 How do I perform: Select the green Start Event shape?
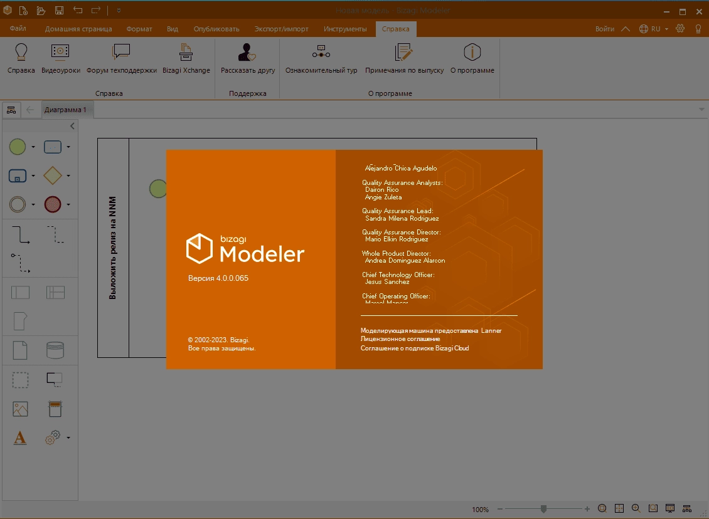[x=18, y=147]
